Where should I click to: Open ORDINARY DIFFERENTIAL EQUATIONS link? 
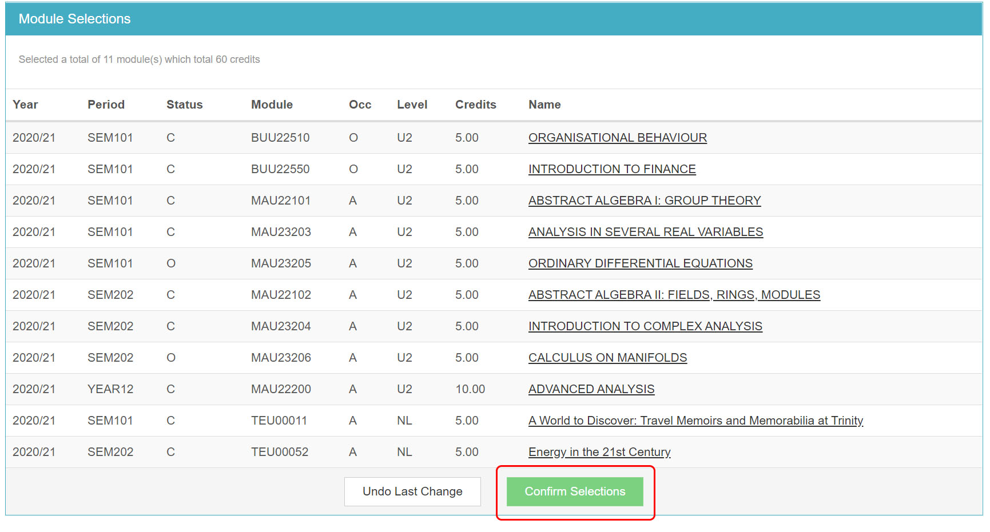(641, 263)
